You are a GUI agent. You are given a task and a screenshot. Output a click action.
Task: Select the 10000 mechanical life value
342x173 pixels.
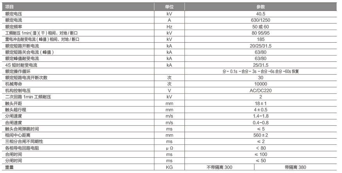260,84
